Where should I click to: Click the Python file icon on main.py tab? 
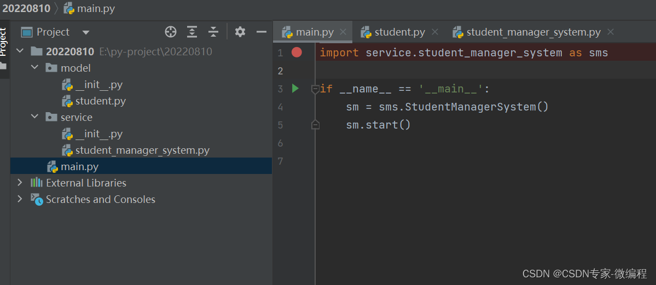coord(287,32)
